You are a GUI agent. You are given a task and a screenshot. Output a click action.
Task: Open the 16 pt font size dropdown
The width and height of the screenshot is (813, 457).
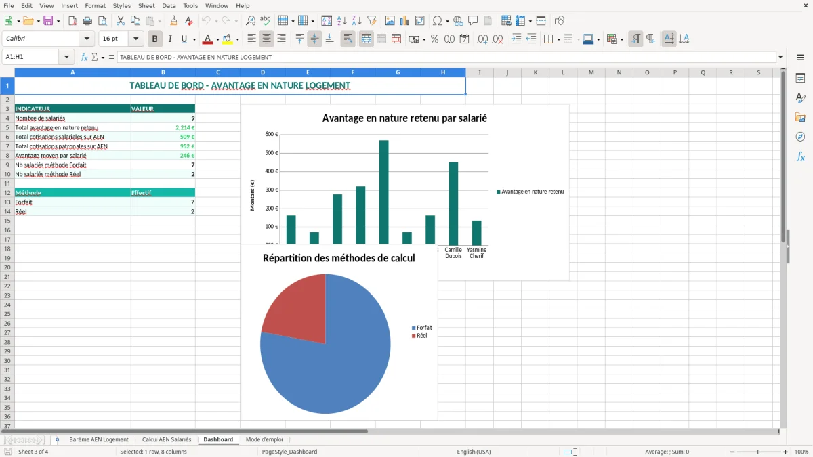point(135,39)
